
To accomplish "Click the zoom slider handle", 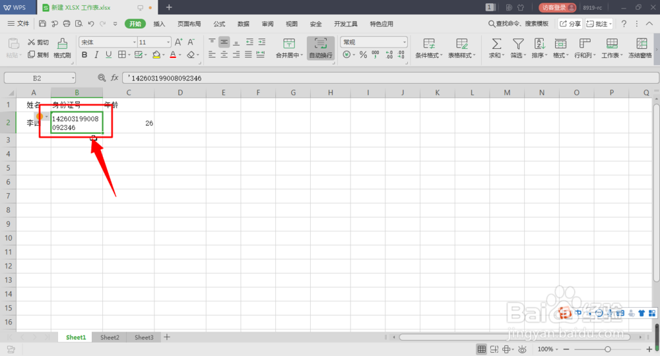I will (x=607, y=349).
